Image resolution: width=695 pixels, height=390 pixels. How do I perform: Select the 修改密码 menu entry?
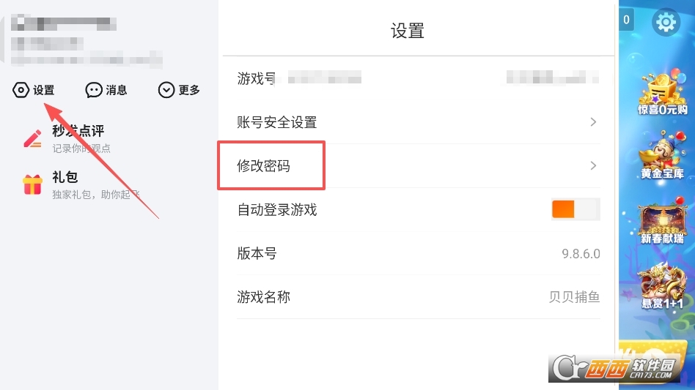coord(264,166)
